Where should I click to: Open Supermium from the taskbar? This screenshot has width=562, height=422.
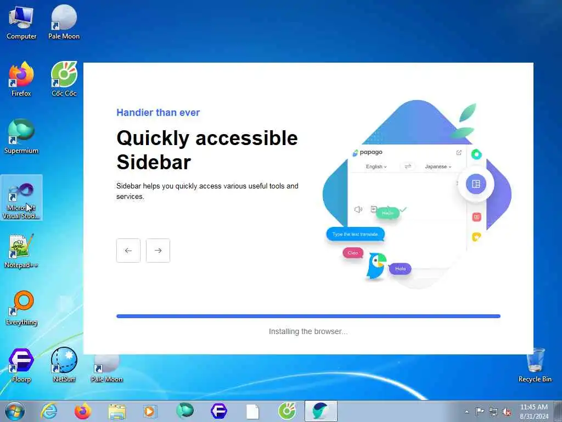tap(185, 411)
